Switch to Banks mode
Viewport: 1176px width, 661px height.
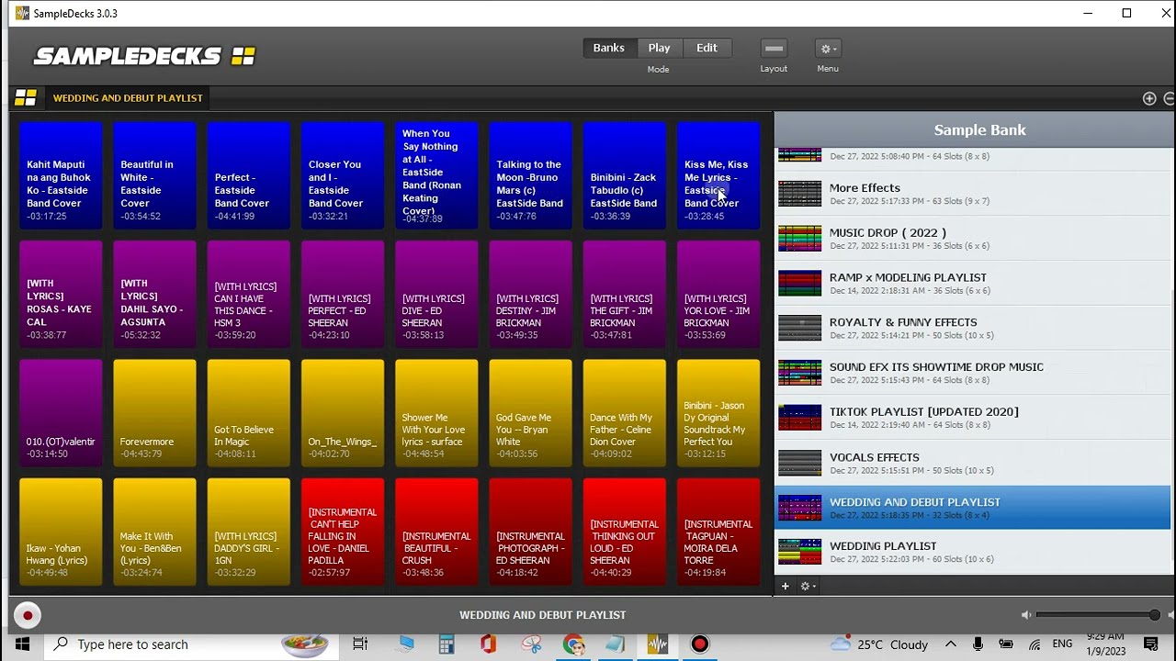click(608, 48)
